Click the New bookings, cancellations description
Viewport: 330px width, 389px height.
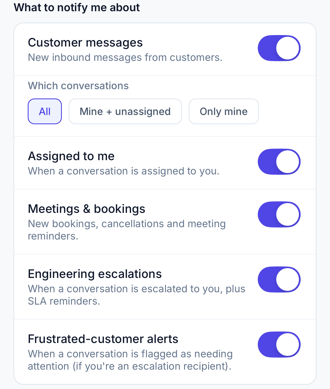[x=127, y=230]
